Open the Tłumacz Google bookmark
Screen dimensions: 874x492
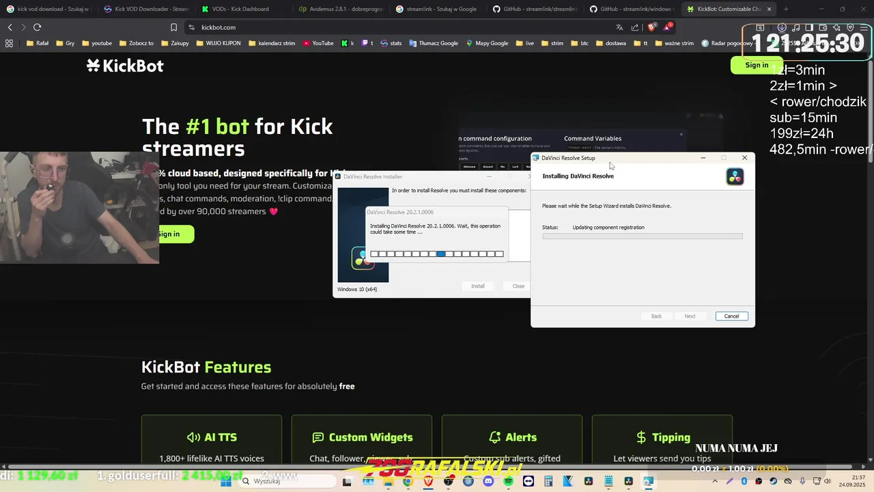[x=434, y=43]
